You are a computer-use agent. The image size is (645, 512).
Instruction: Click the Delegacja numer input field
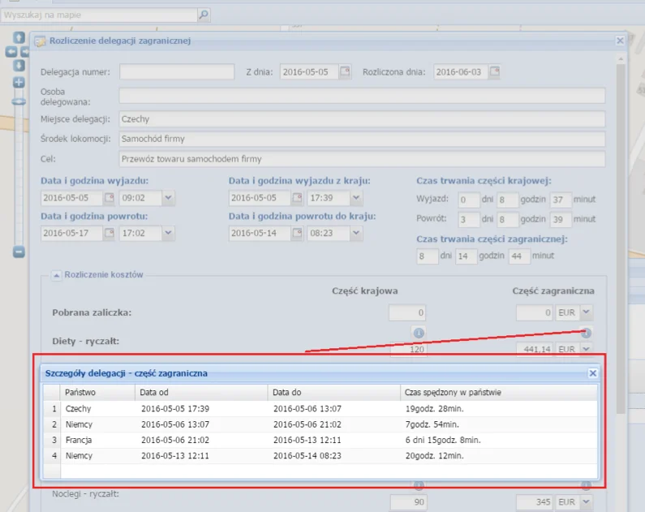(x=177, y=71)
